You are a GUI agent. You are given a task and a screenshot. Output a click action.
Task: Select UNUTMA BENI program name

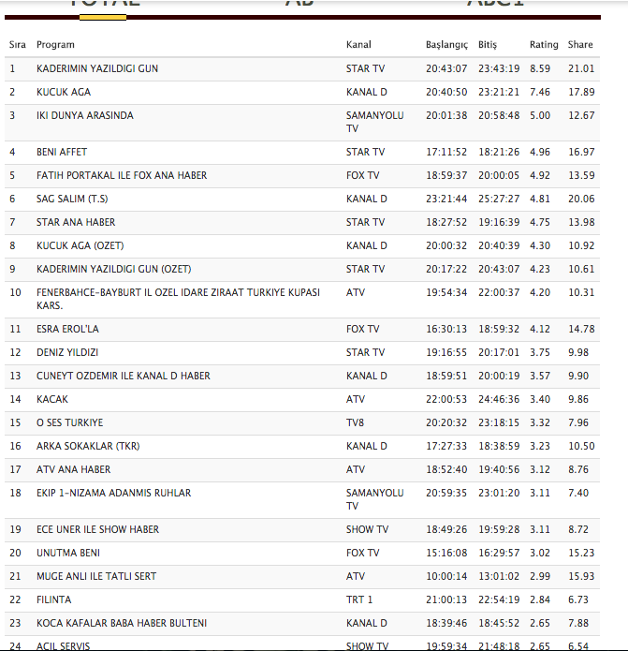(x=68, y=553)
